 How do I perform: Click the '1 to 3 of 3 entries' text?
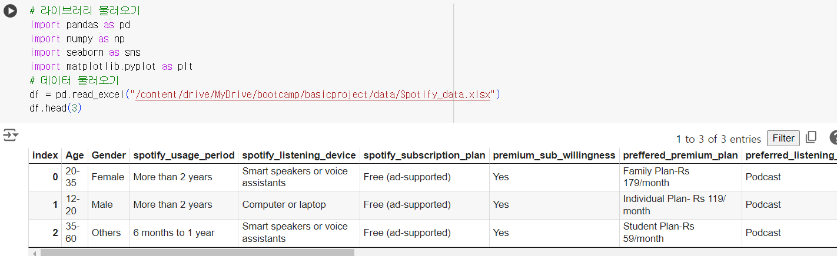coord(719,139)
